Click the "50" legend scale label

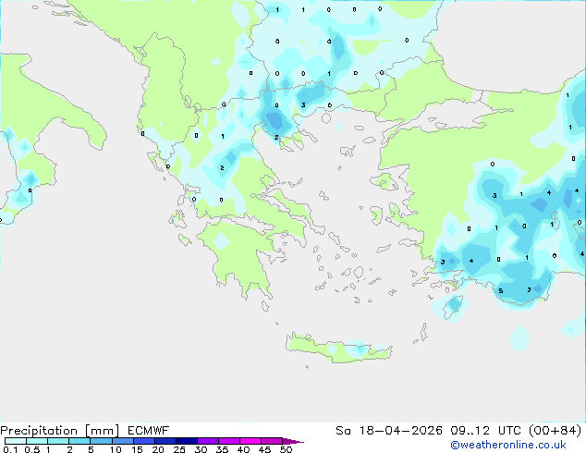[287, 449]
